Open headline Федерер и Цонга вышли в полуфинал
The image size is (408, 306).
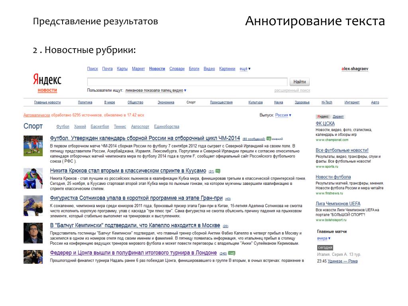tap(133, 253)
